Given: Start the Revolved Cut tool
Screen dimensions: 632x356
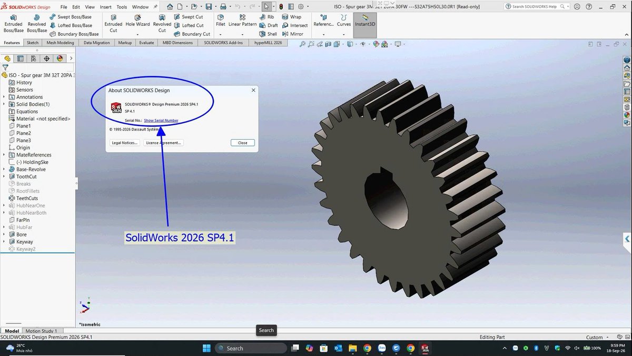Looking at the screenshot, I should (x=162, y=24).
